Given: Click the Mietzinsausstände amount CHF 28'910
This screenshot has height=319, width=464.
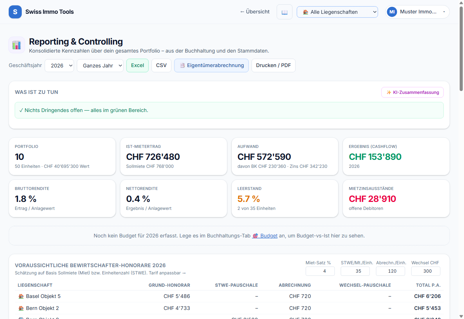Looking at the screenshot, I should [372, 199].
